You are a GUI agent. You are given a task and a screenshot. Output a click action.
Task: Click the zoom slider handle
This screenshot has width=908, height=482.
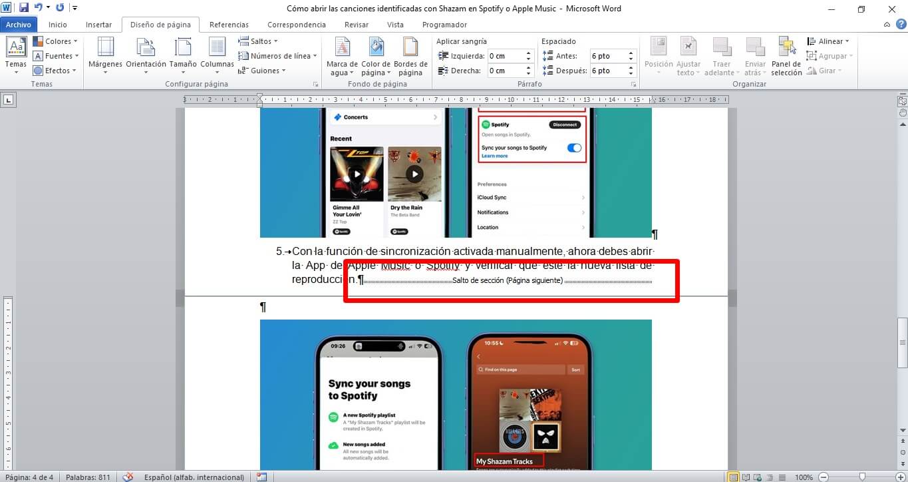tap(862, 477)
